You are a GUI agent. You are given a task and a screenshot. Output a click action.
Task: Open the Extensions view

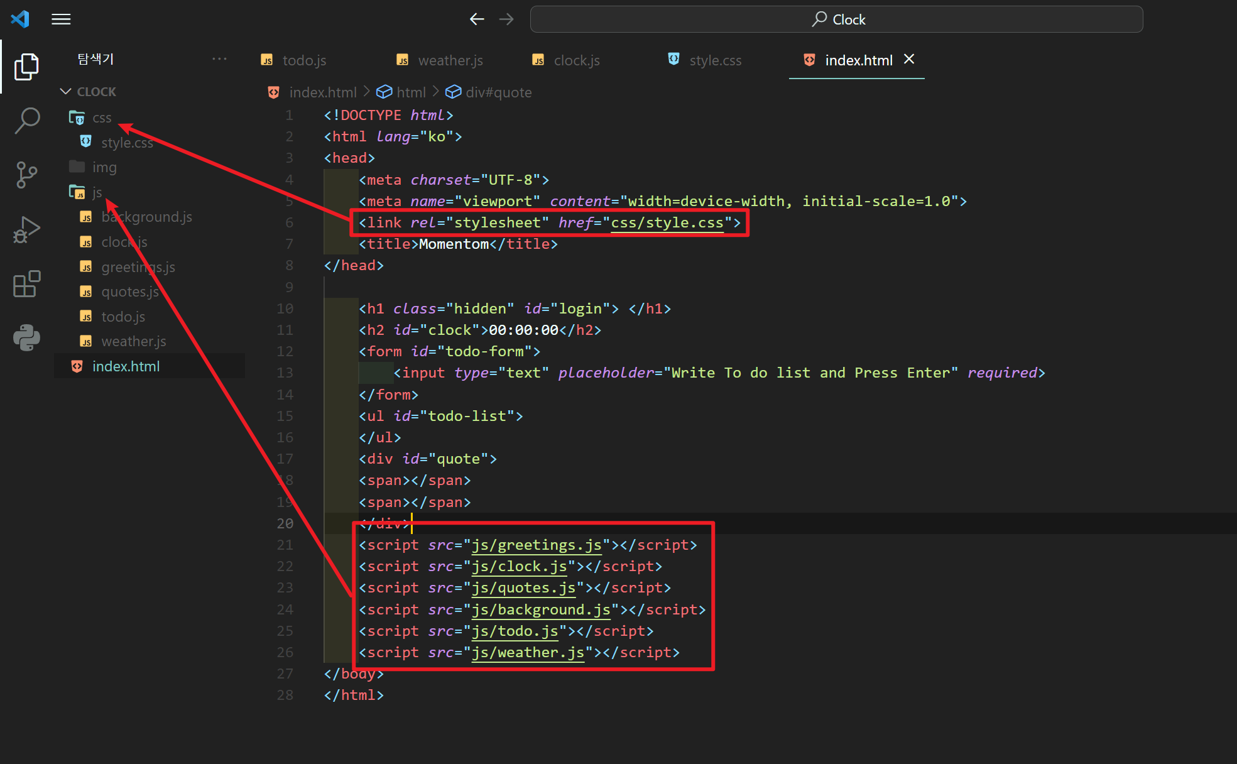(x=26, y=284)
